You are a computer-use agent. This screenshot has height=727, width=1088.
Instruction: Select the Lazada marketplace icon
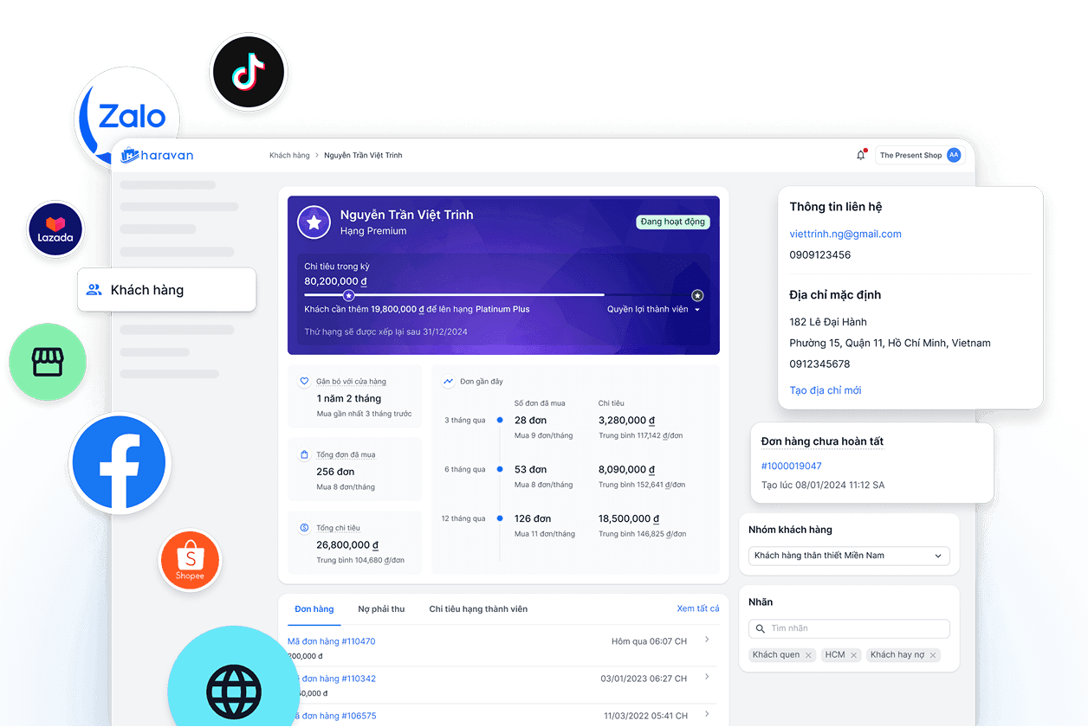(55, 229)
